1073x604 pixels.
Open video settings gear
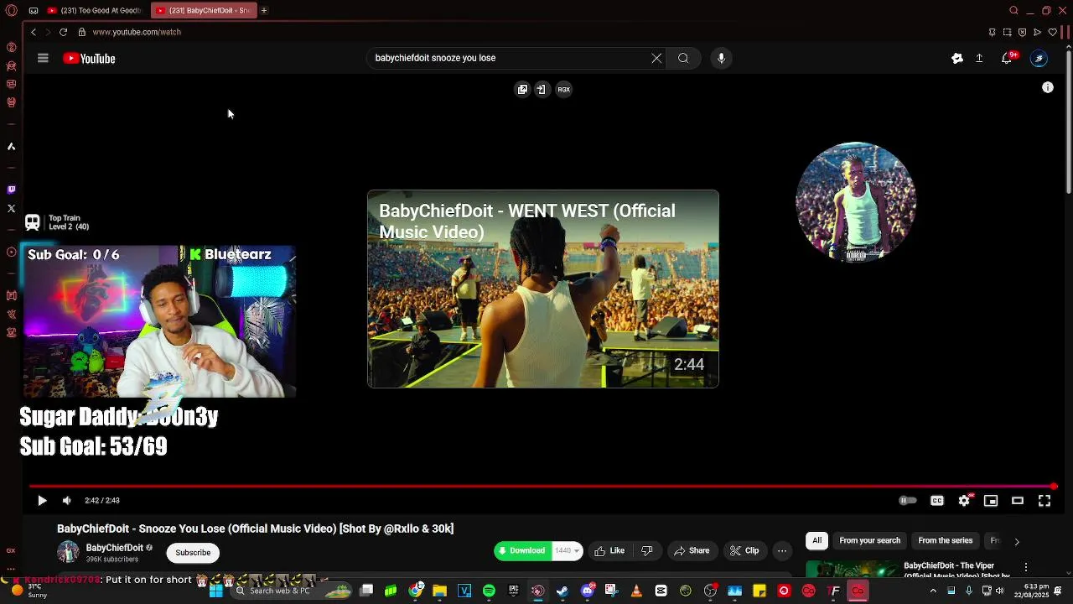(x=964, y=501)
